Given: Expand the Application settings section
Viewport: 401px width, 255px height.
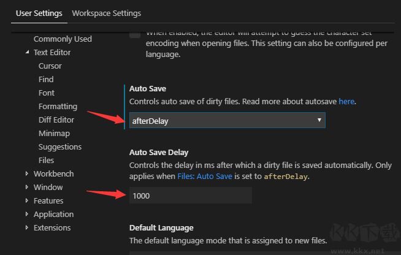Looking at the screenshot, I should click(27, 214).
